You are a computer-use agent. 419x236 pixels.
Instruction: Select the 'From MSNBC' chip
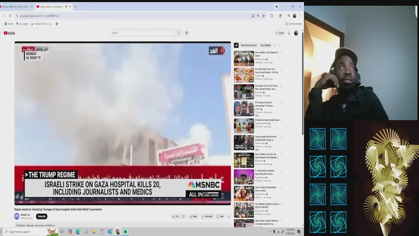click(x=265, y=45)
